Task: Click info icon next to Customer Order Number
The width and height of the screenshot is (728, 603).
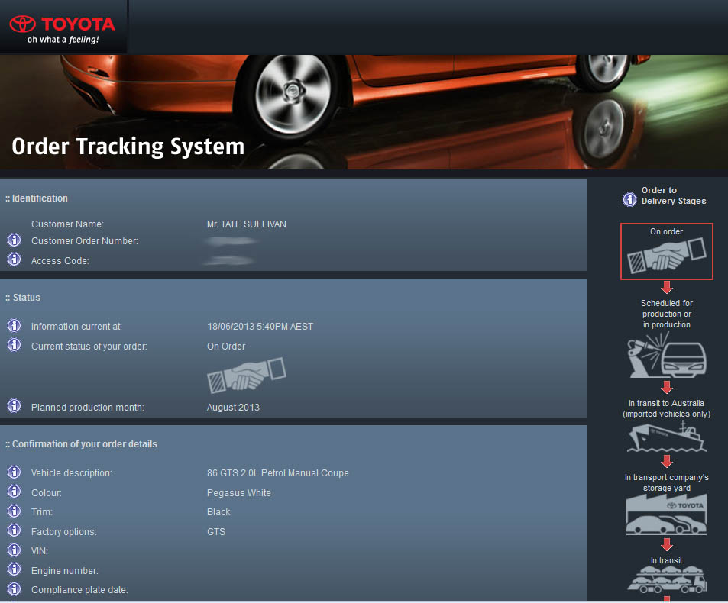Action: click(14, 240)
